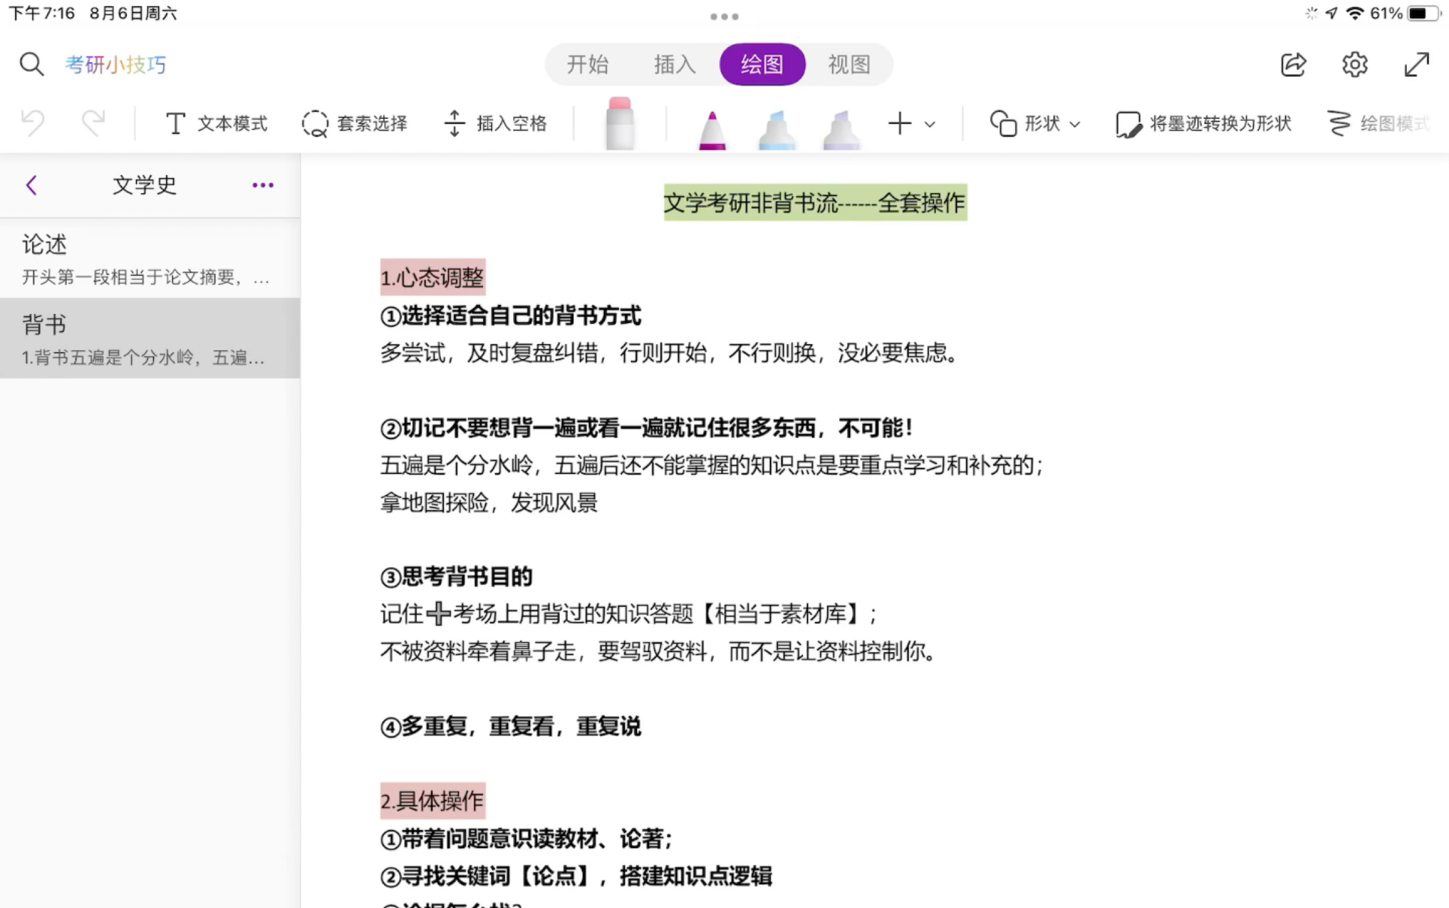Tap the Wi-Fi icon in status bar
Screen dimensions: 1449x908
coord(1355,13)
